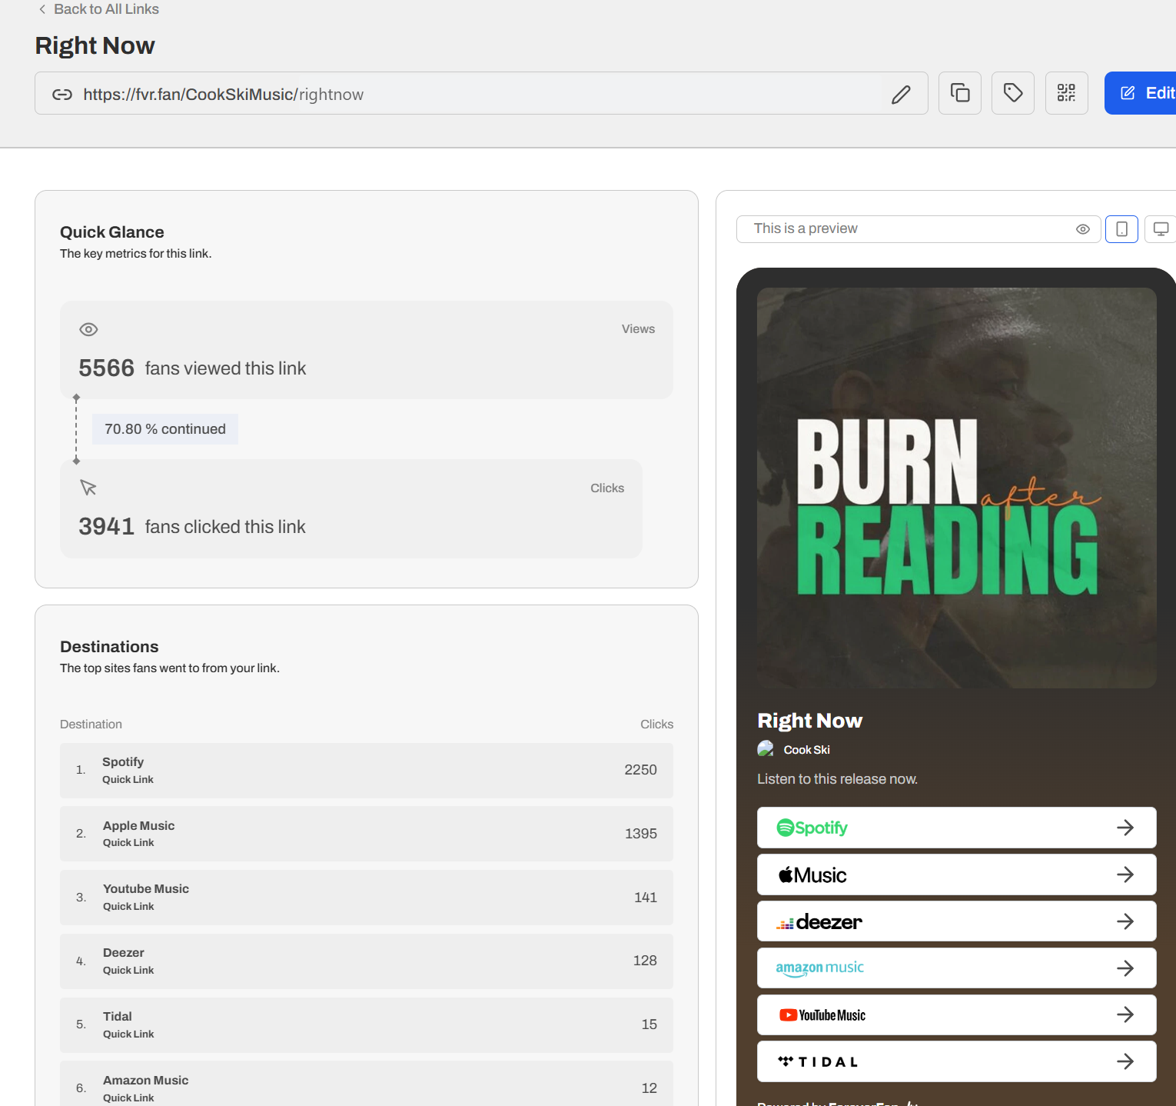1176x1106 pixels.
Task: Click the arrow on the deezer preview button
Action: click(1125, 921)
